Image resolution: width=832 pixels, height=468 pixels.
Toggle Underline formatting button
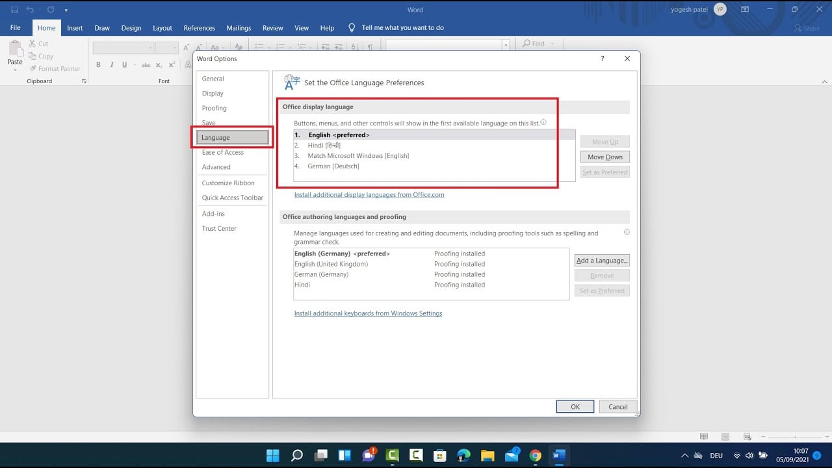pos(125,65)
